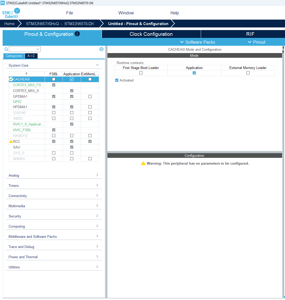
Task: Expand the Multimedia category
Action: [x=54, y=206]
